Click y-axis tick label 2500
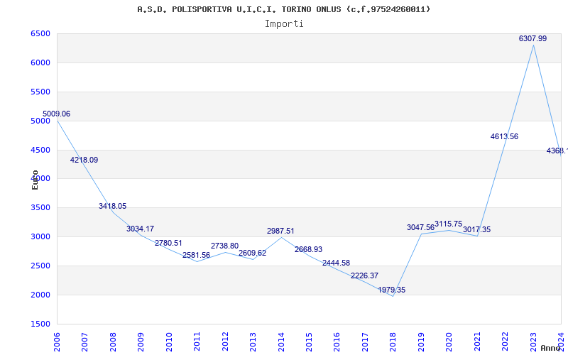 (40, 266)
